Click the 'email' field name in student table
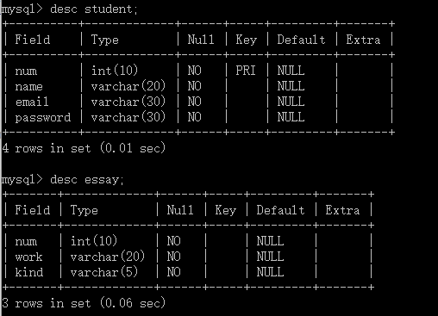The width and height of the screenshot is (438, 316). point(32,102)
